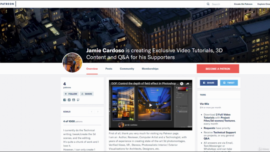Viewport: 270px width, 152px height.
Task: Open Jamie Cardoso's profile avatar
Action: [x=72, y=62]
